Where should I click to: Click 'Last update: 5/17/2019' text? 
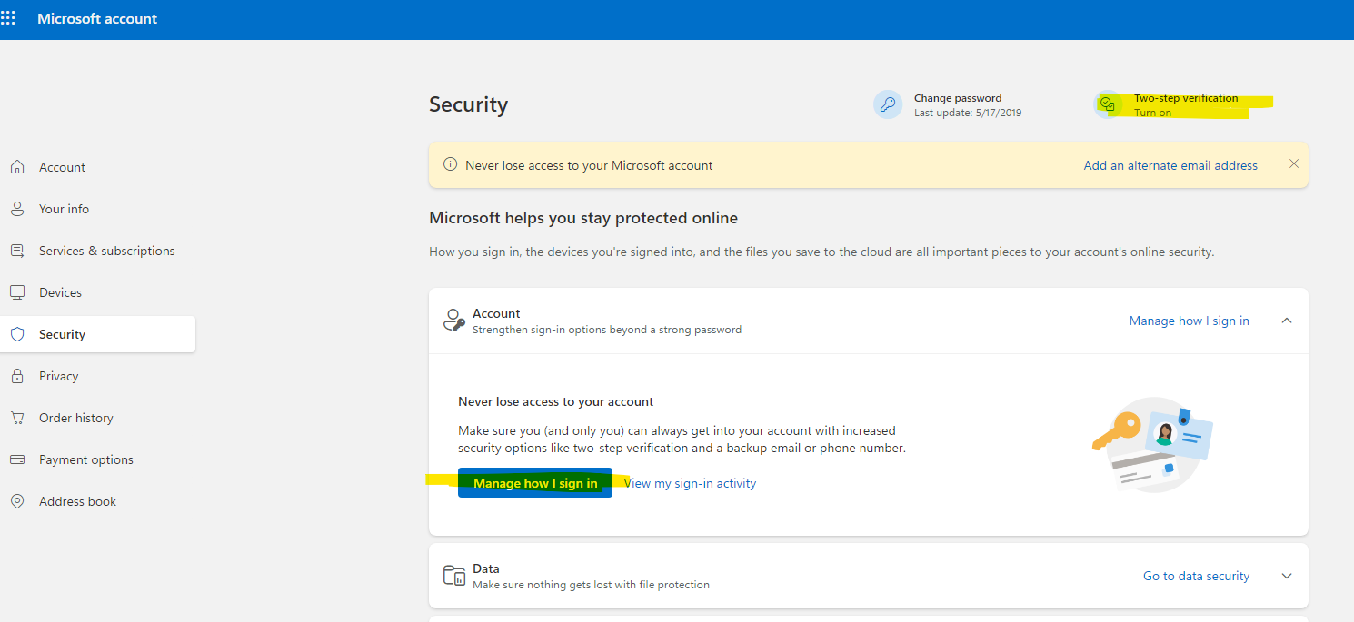click(968, 113)
